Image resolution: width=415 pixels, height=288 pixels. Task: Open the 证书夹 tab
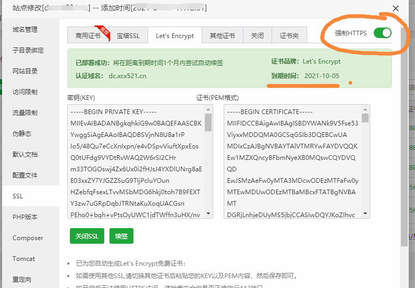click(289, 35)
